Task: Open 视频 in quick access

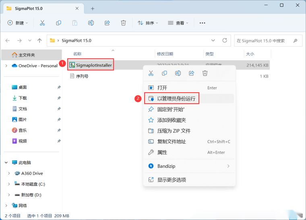Action: click(x=19, y=141)
